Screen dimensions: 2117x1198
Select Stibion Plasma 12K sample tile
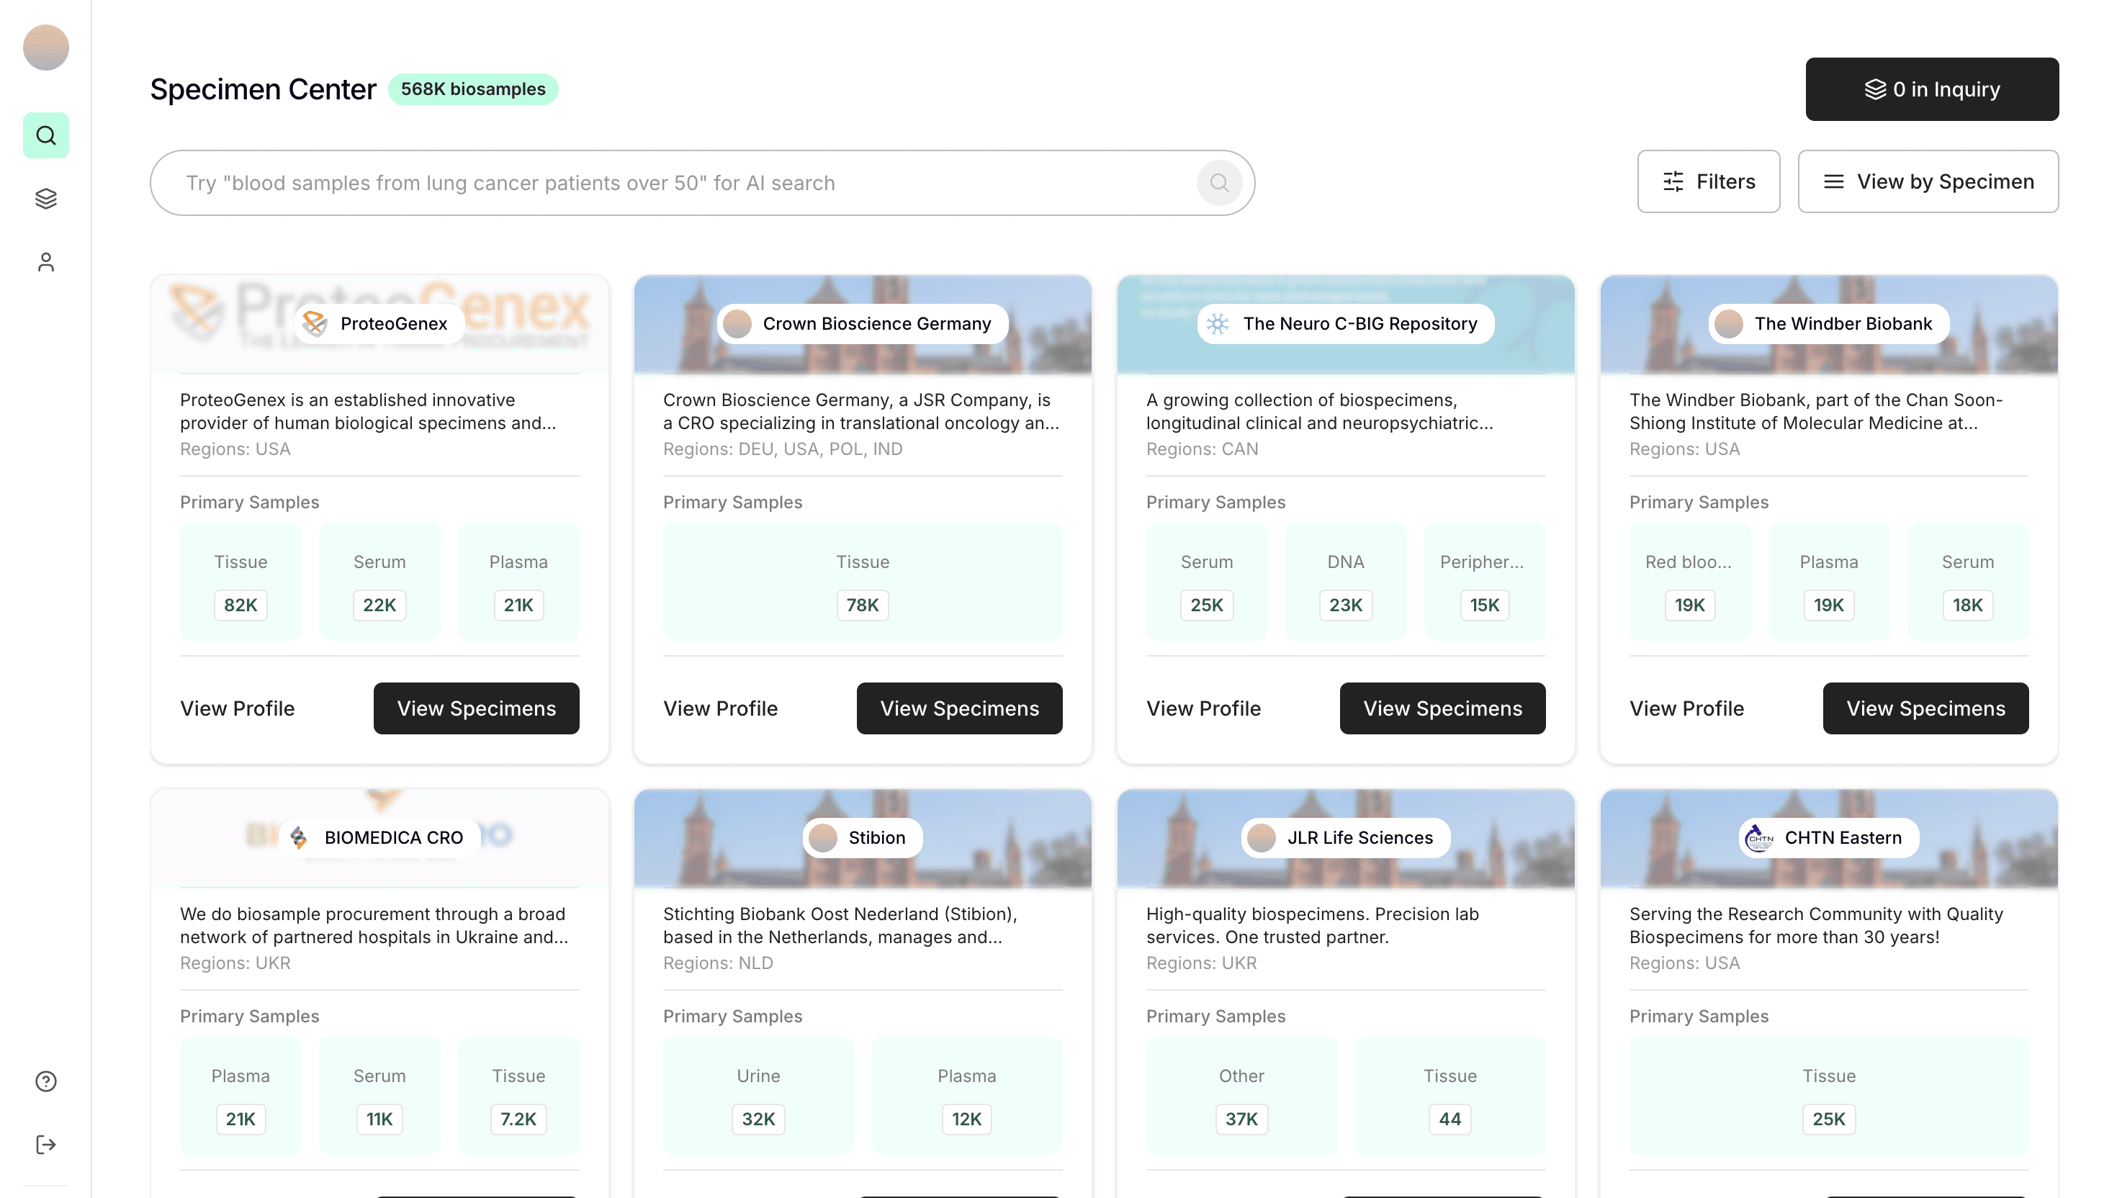[967, 1096]
